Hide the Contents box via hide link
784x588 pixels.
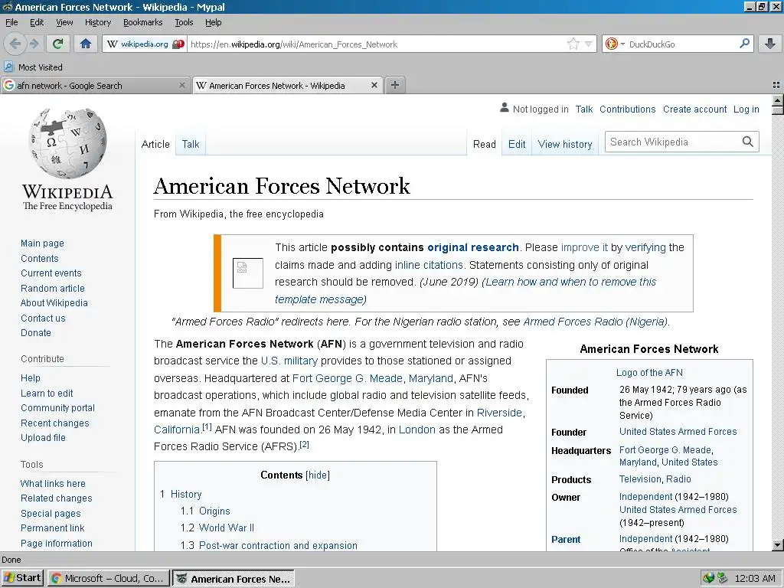click(318, 475)
